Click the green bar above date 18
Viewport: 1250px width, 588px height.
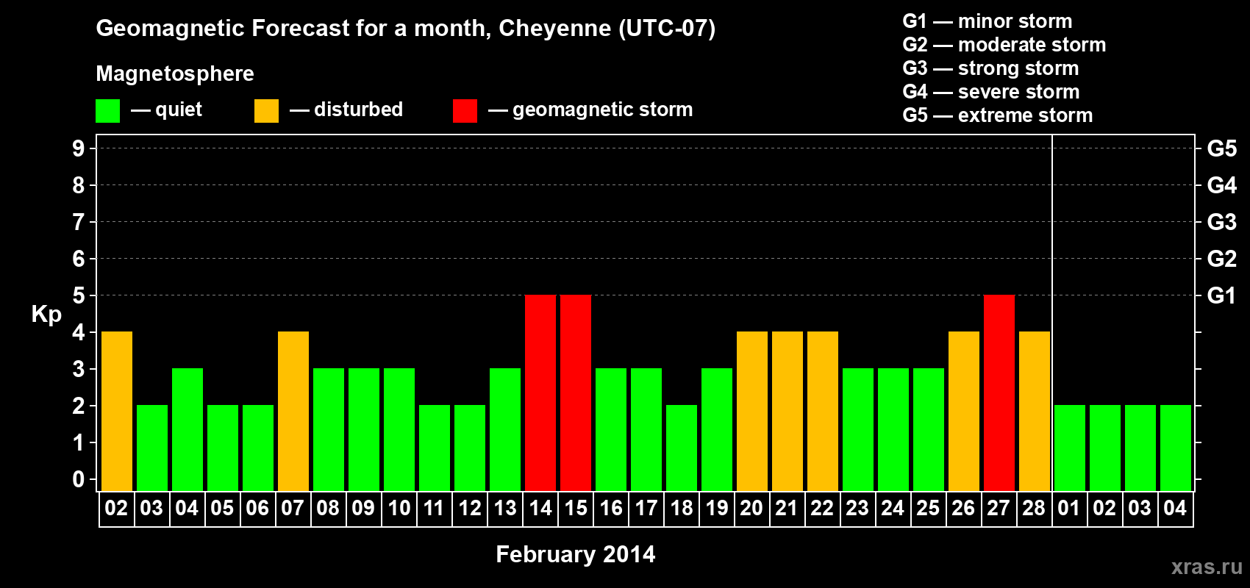[x=682, y=448]
